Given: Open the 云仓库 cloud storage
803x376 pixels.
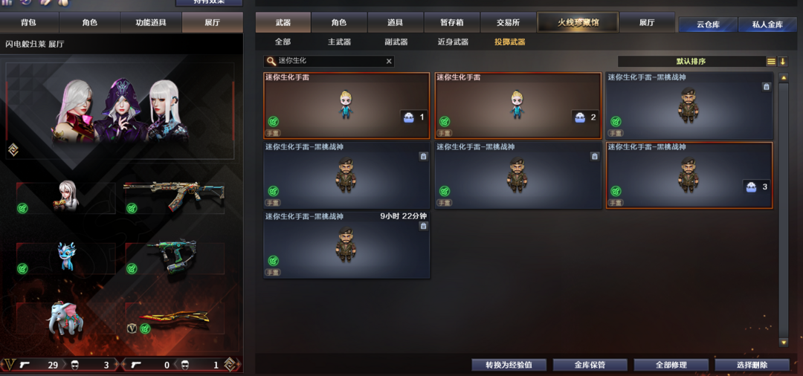Looking at the screenshot, I should pos(708,24).
